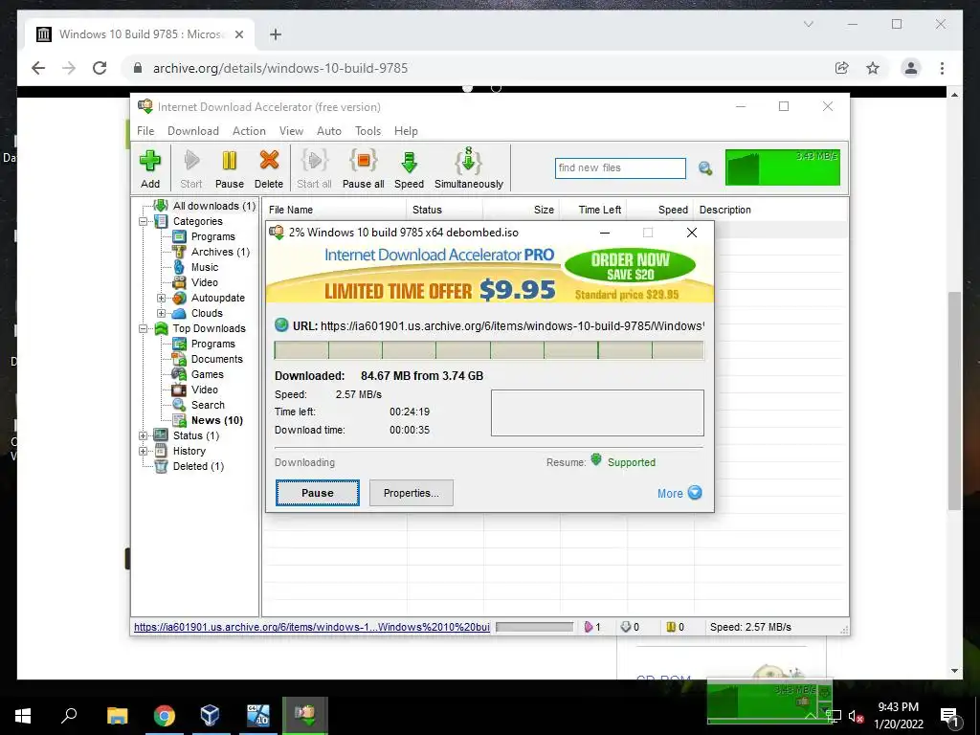Click the Start toolbar icon
980x735 pixels.
(191, 168)
